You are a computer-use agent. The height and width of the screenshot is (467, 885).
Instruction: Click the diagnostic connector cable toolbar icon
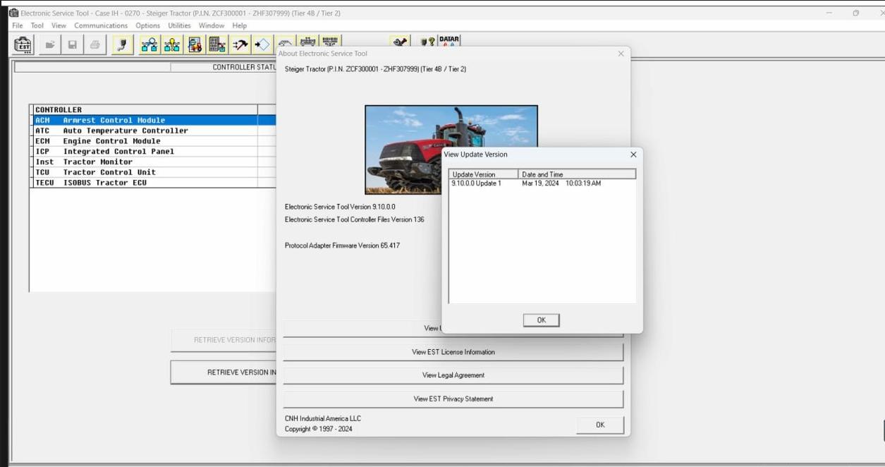tap(123, 45)
